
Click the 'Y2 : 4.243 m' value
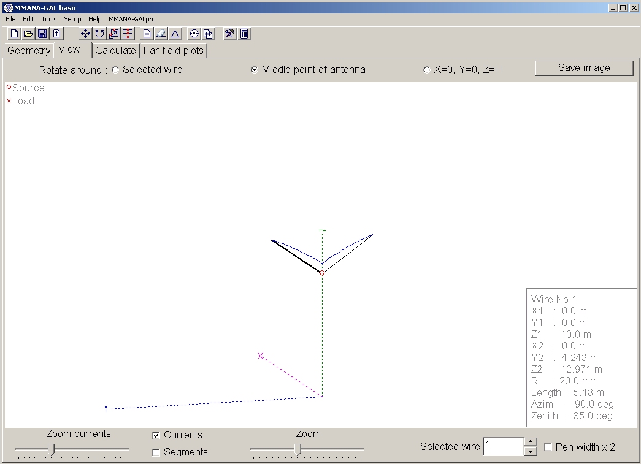pyautogui.click(x=564, y=358)
